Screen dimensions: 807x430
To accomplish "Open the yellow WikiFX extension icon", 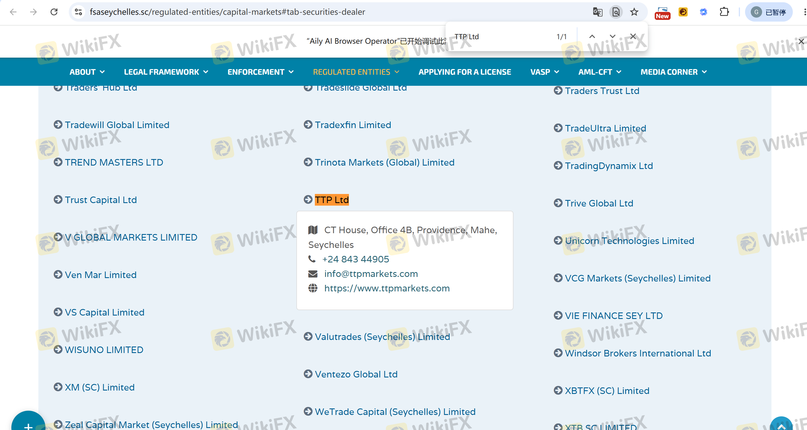I will click(x=683, y=12).
